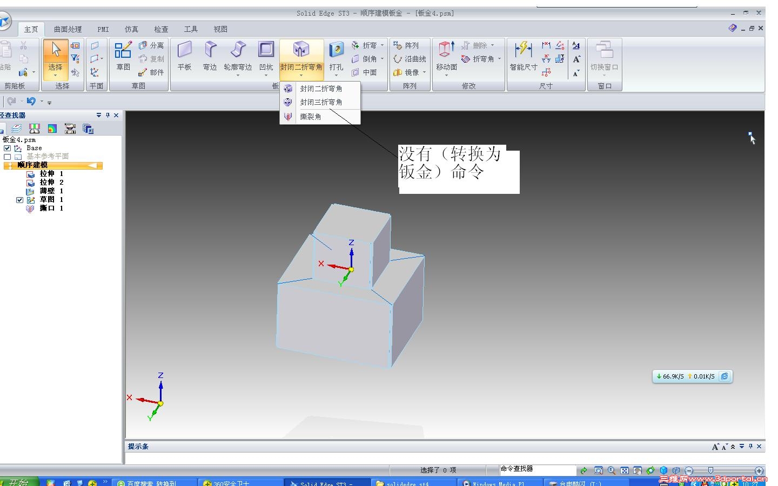Screen dimensions: 778x486
Task: Select the 打孔 (Hole) tool icon
Action: pyautogui.click(x=336, y=50)
